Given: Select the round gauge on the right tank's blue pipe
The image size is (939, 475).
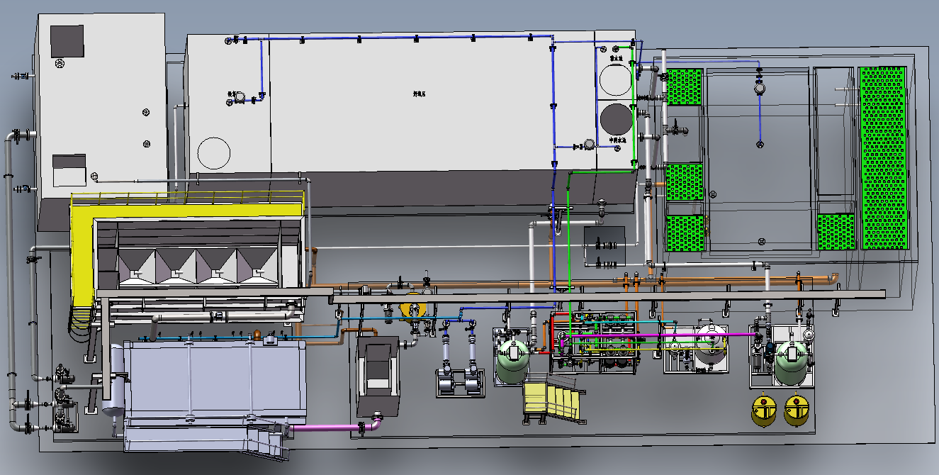Looking at the screenshot, I should coord(759,88).
